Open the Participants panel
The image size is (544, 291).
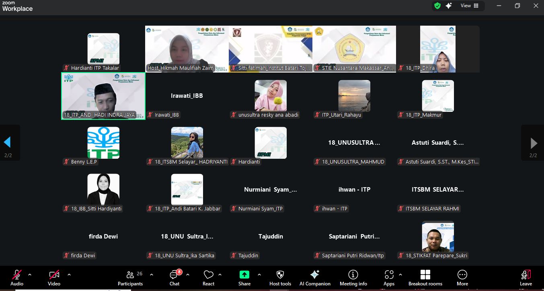(130, 278)
